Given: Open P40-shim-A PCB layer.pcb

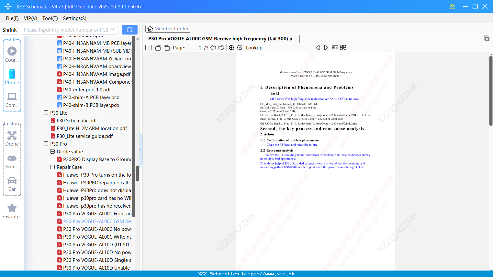Looking at the screenshot, I should [x=88, y=97].
